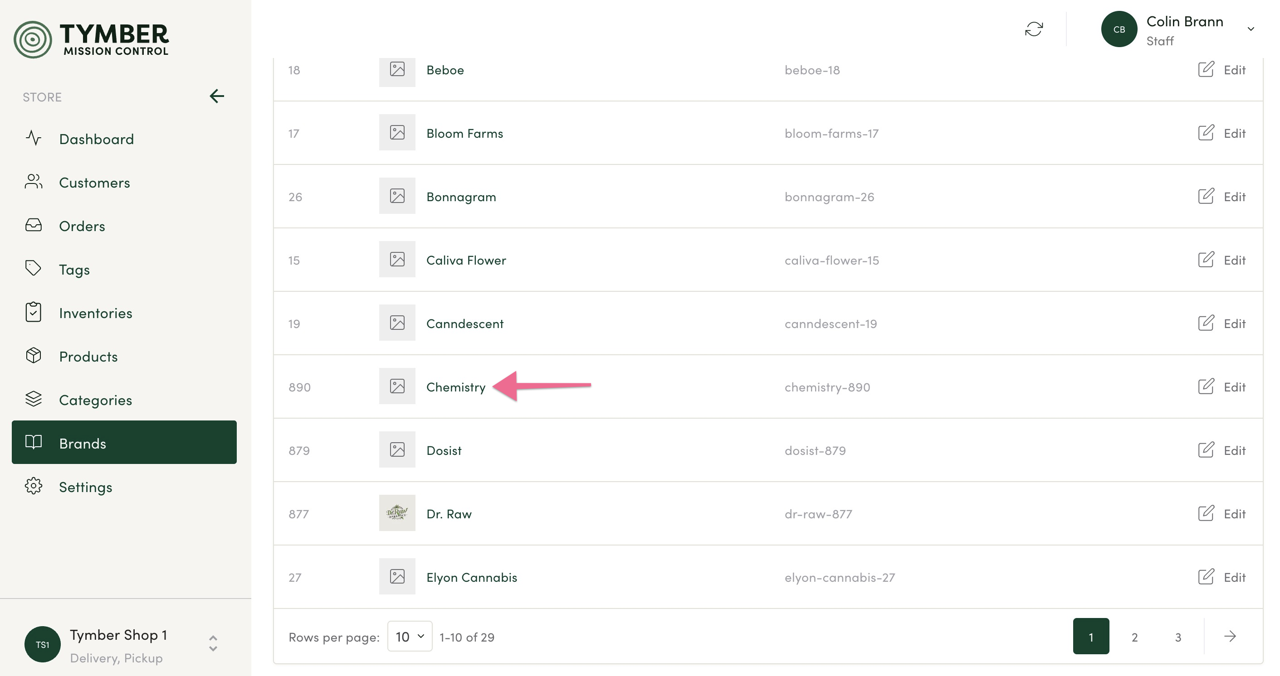Open the Rows per page dropdown
Image resolution: width=1280 pixels, height=676 pixels.
click(410, 636)
